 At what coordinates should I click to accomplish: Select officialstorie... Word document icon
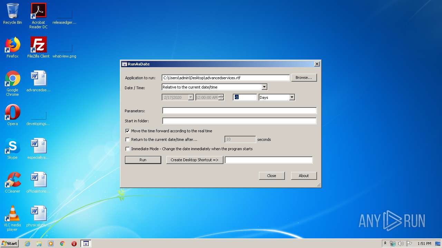[38, 183]
